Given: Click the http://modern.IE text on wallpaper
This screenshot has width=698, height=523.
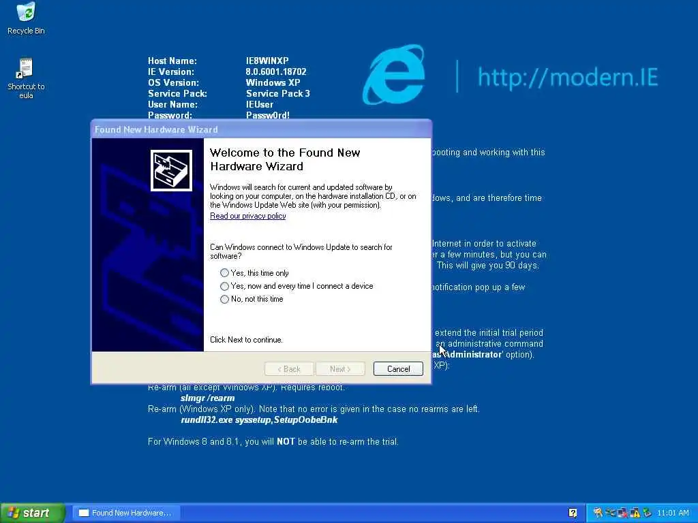Looking at the screenshot, I should pyautogui.click(x=568, y=77).
